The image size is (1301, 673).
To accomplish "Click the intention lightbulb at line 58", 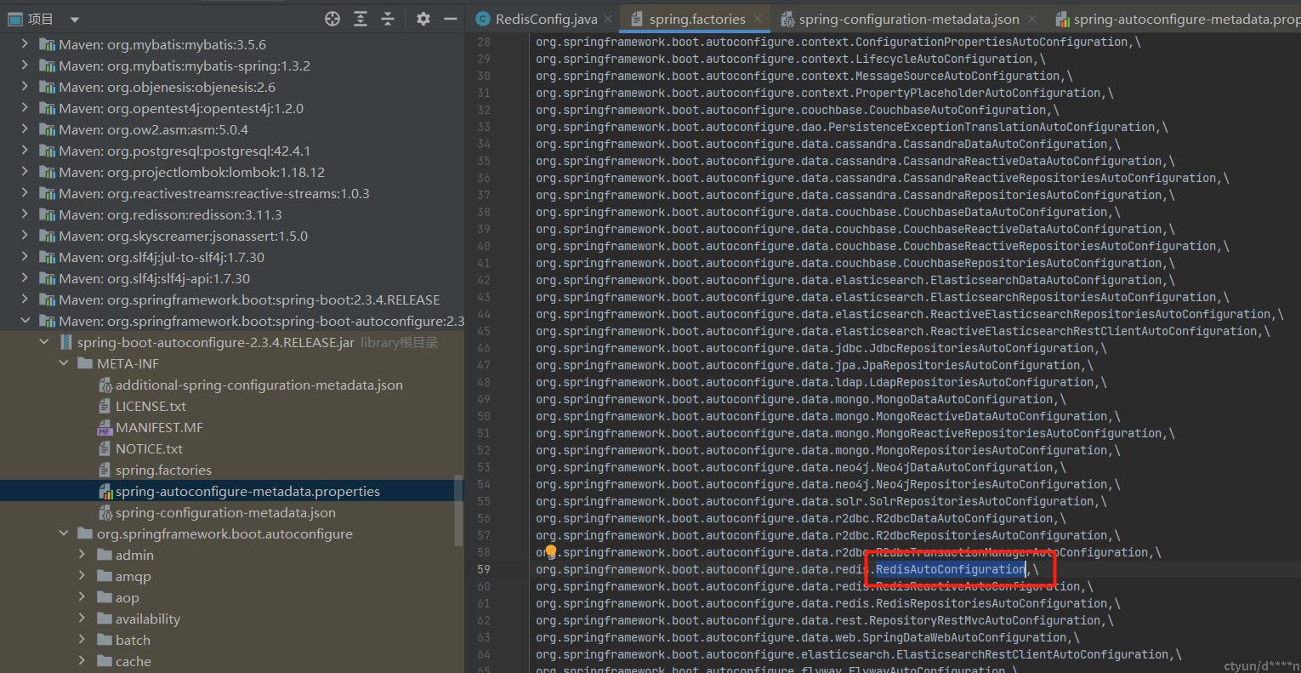I will tap(550, 551).
